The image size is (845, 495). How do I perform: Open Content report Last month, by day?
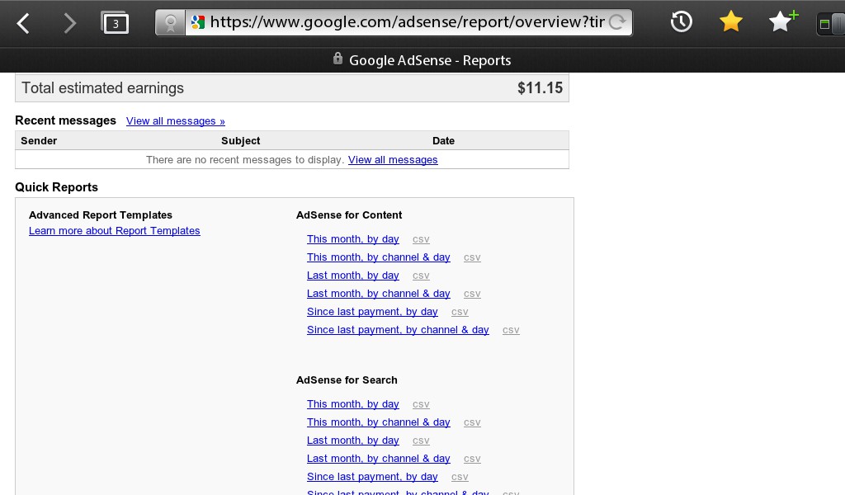[x=353, y=276]
